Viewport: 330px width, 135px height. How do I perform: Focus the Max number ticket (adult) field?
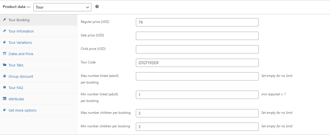[x=197, y=76]
